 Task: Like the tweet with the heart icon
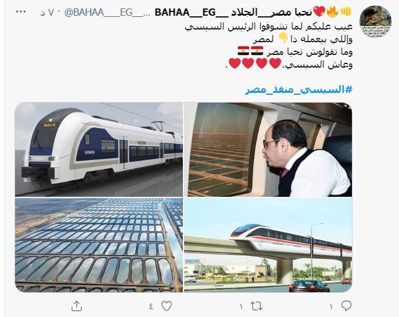(x=167, y=306)
